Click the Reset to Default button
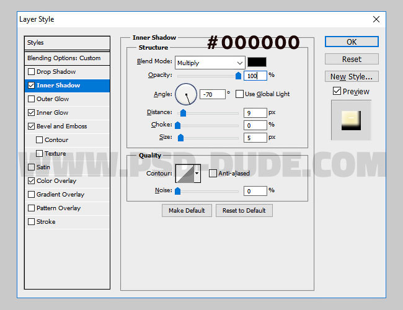Screen dimensions: 403x310 244,211
